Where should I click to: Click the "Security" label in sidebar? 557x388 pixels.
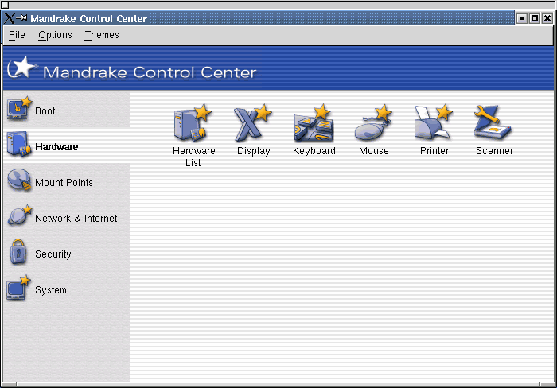(53, 254)
